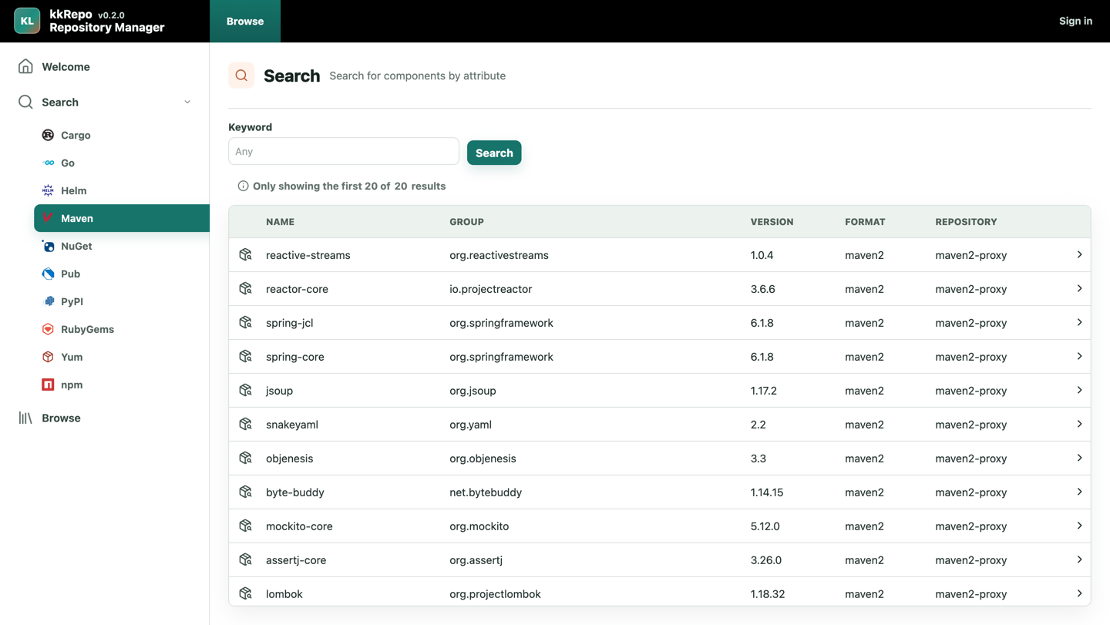Click the component icon for byte-buddy
This screenshot has height=625, width=1110.
pos(245,492)
